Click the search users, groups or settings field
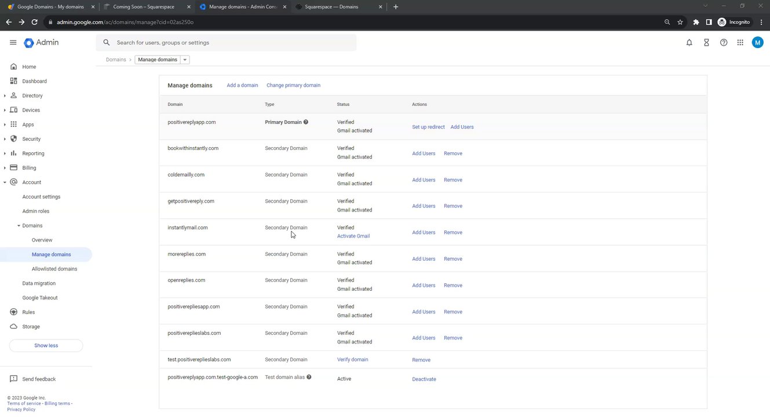 point(232,43)
